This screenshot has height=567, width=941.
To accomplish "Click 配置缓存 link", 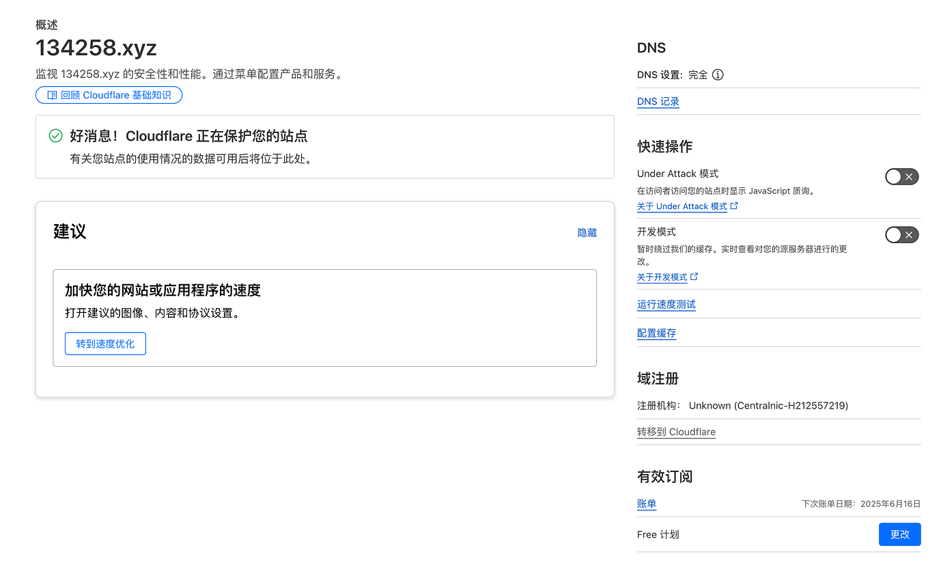I will (x=657, y=333).
